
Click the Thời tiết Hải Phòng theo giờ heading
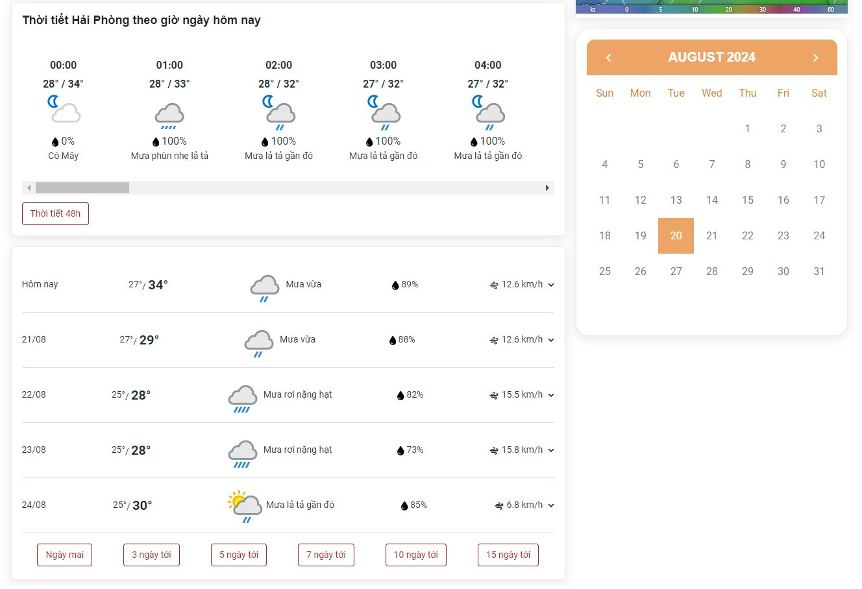(142, 20)
